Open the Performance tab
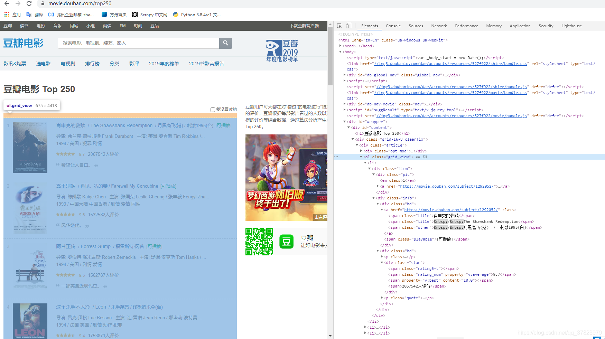Screen dimensions: 605x339 [467, 26]
